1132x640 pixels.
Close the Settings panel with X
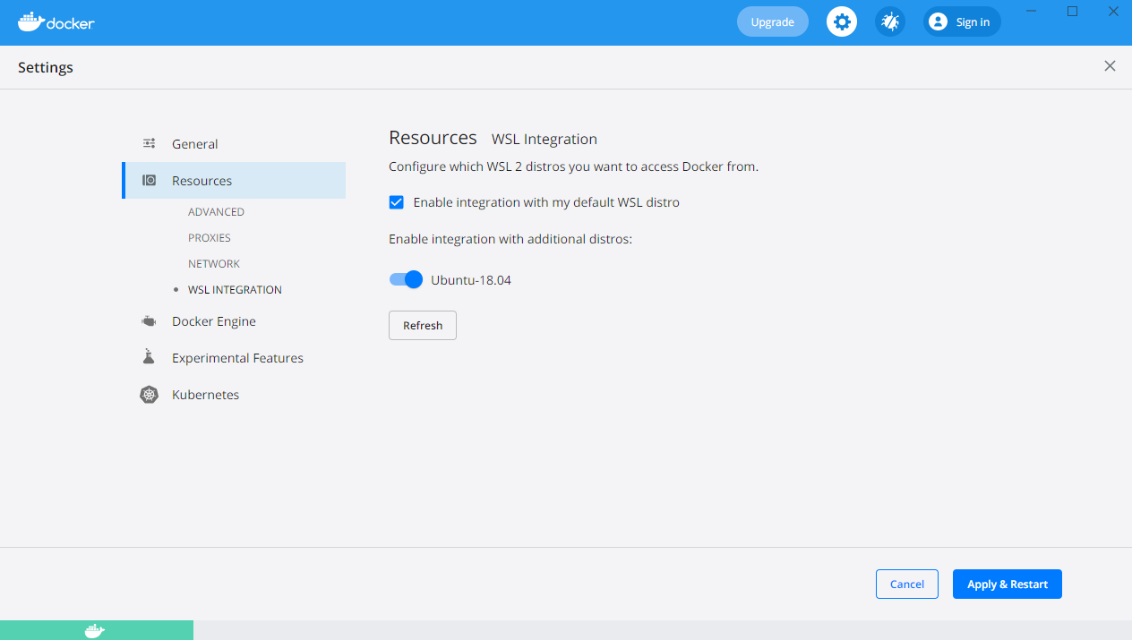[x=1110, y=66]
